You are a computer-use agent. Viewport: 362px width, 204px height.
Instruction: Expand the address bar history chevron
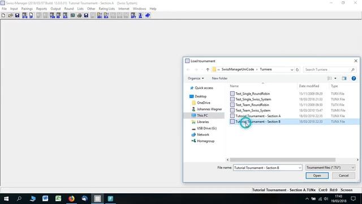click(292, 70)
